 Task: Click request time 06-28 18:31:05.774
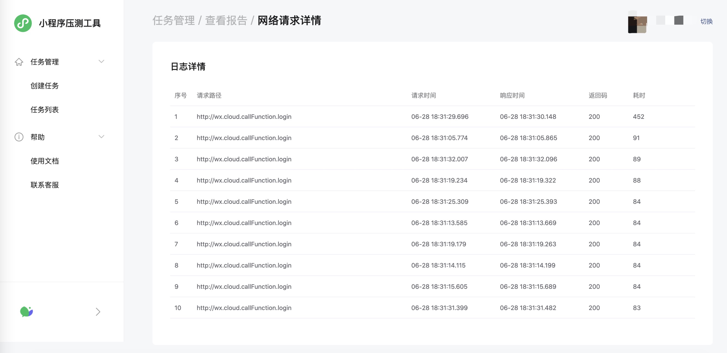coord(440,138)
